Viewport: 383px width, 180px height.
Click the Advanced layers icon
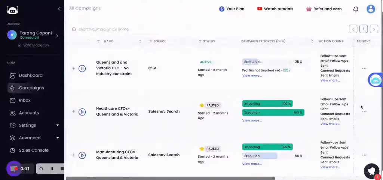(12, 138)
